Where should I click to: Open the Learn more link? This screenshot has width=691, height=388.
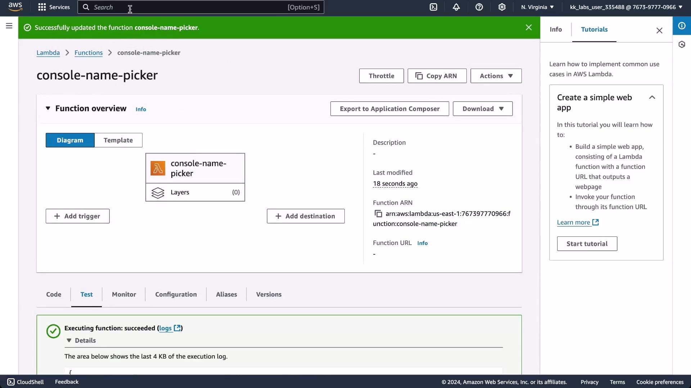(573, 222)
